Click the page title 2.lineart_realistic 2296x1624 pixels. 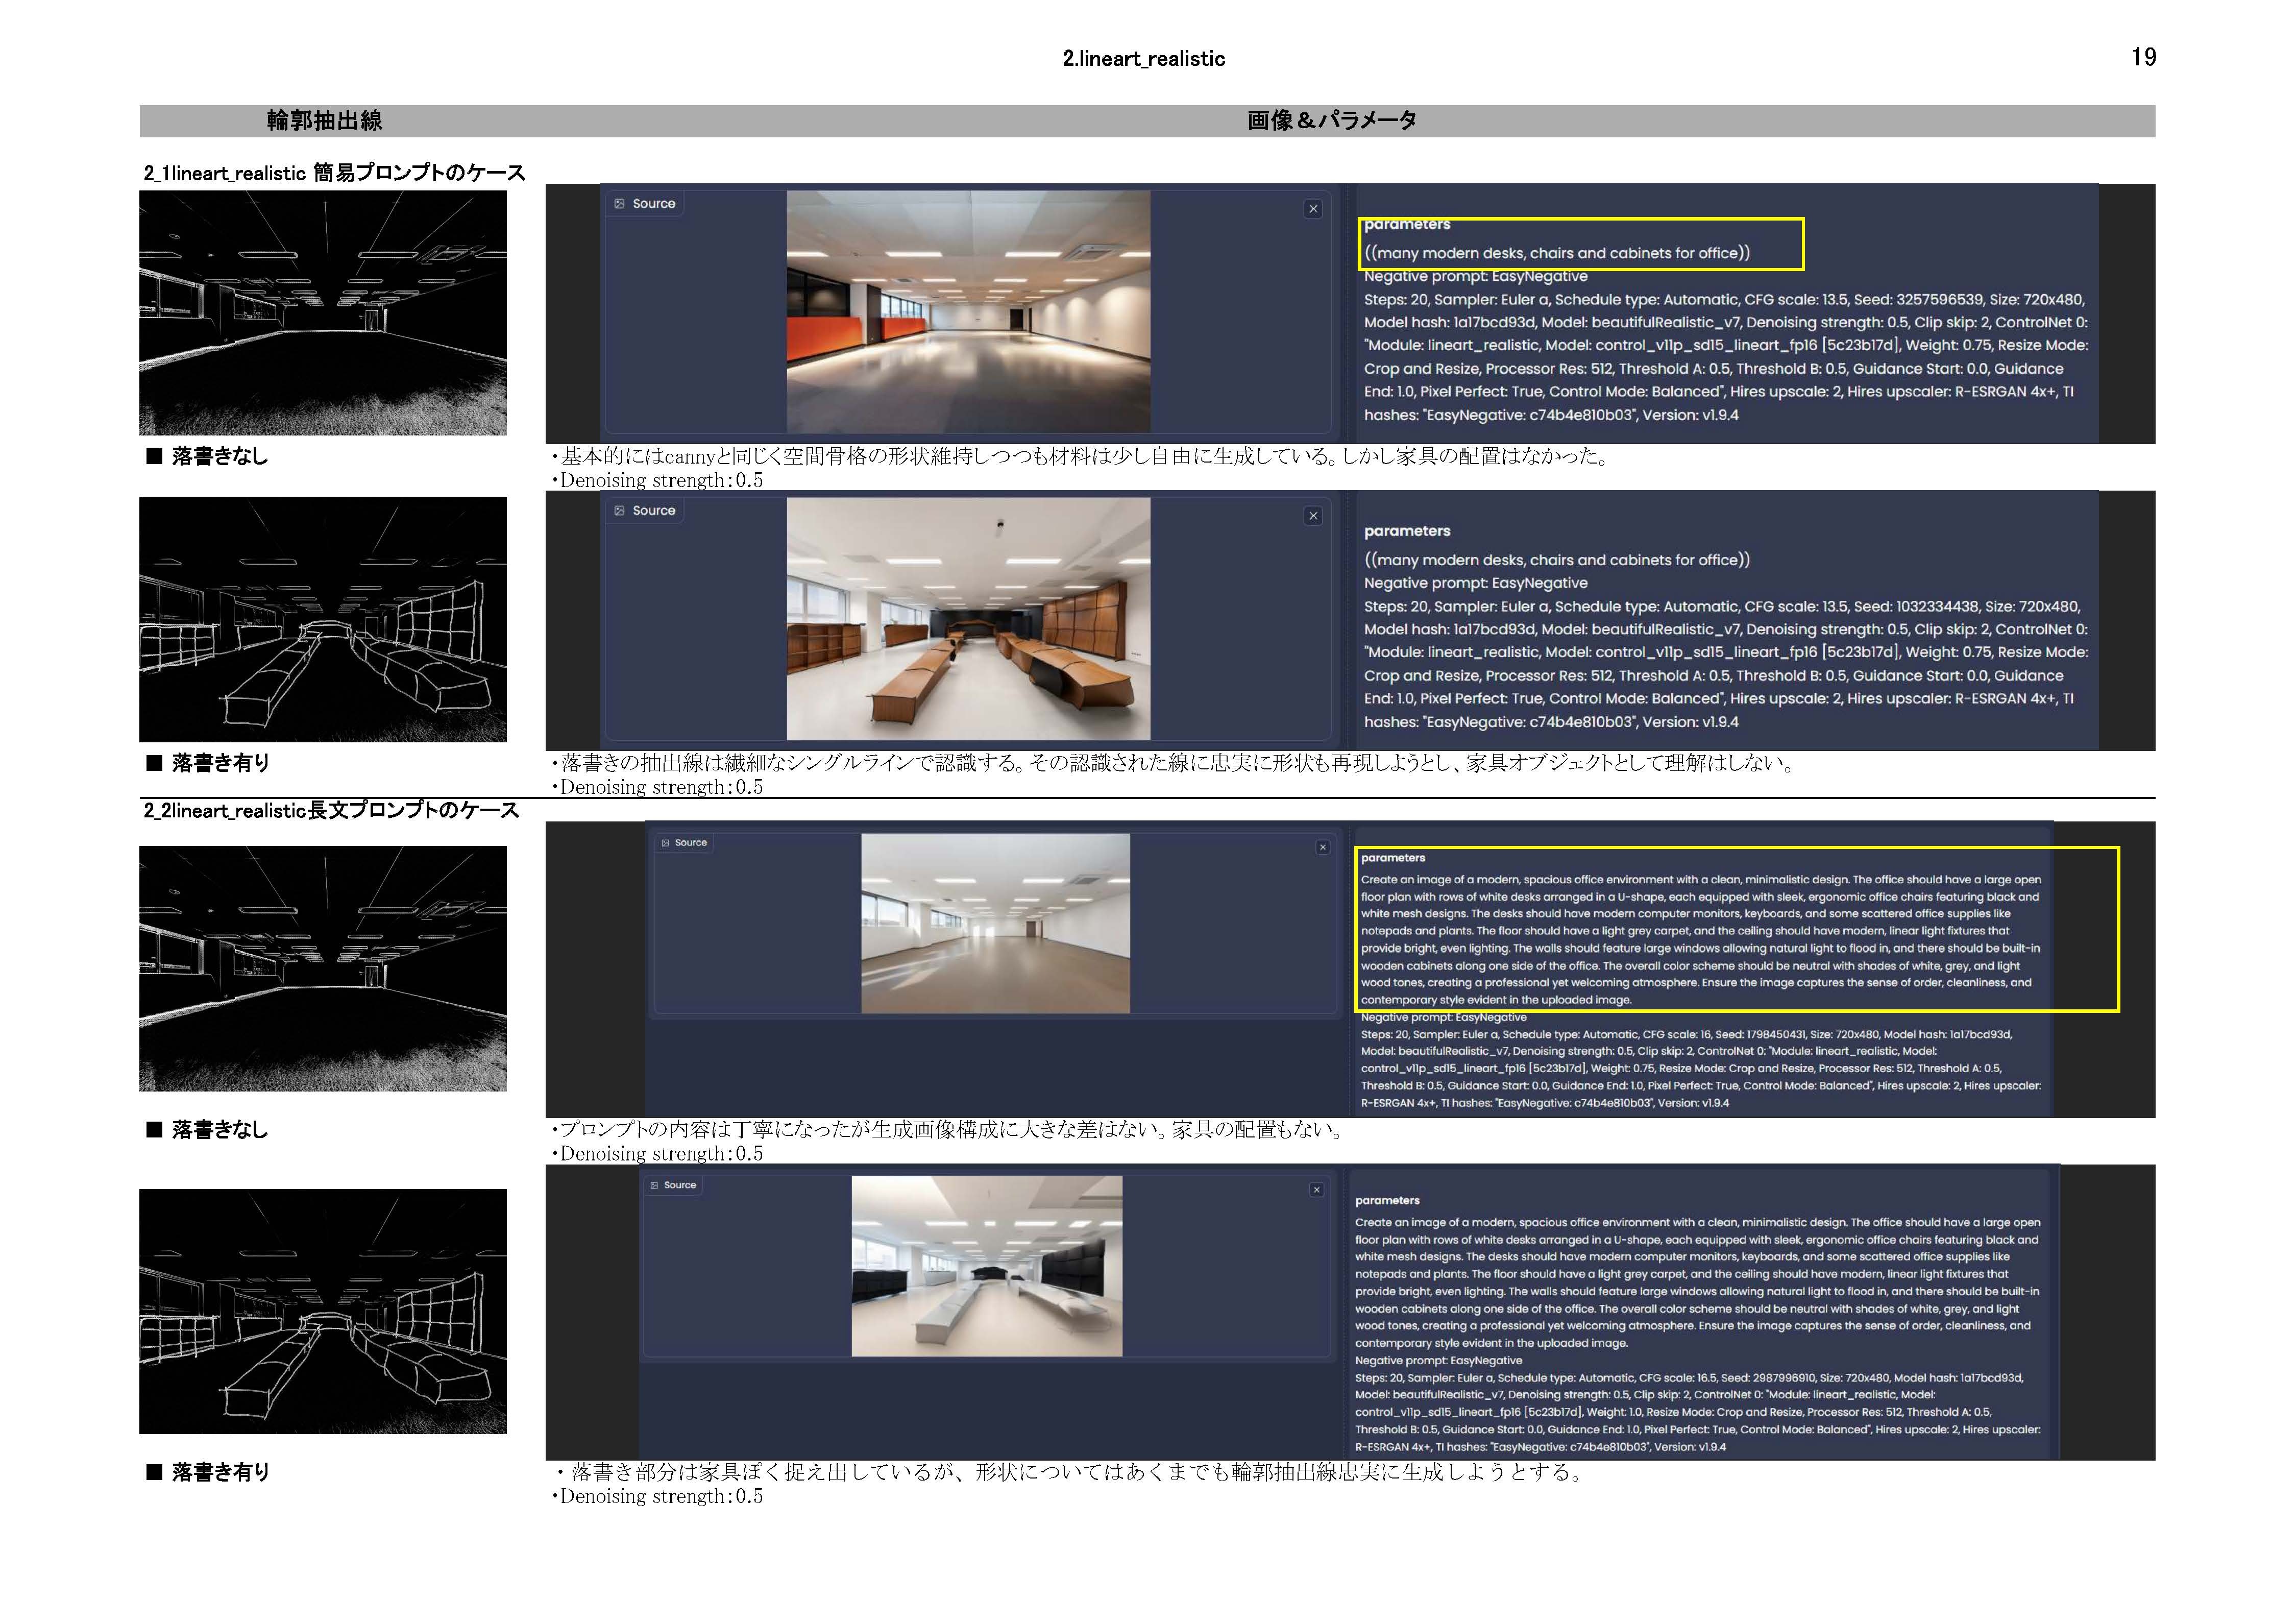(1143, 59)
